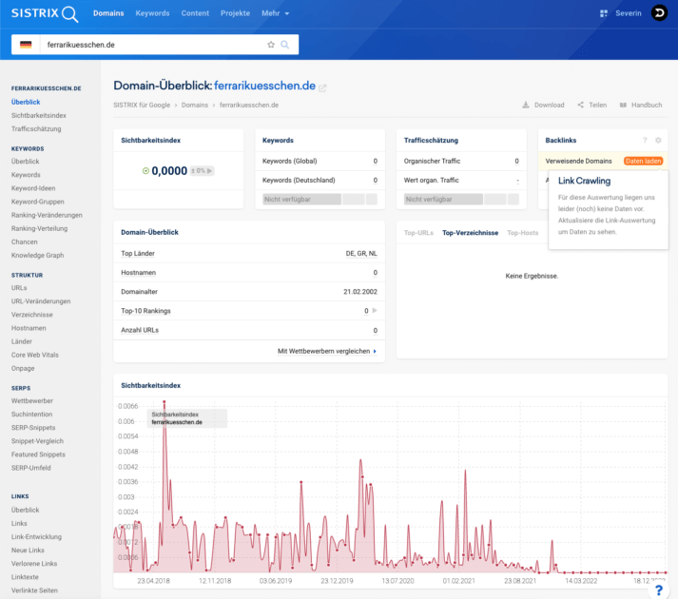Click the magnifier search icon in search bar
The height and width of the screenshot is (599, 678).
[286, 45]
